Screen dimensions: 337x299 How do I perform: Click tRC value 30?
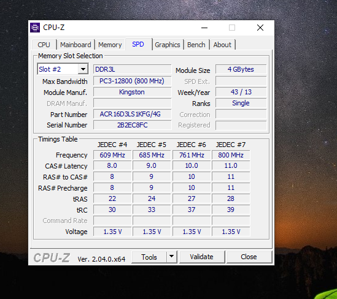tap(112, 210)
